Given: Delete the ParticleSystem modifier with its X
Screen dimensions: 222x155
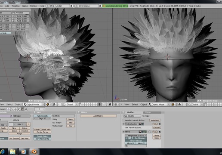Looking at the screenshot, I should tap(160, 124).
